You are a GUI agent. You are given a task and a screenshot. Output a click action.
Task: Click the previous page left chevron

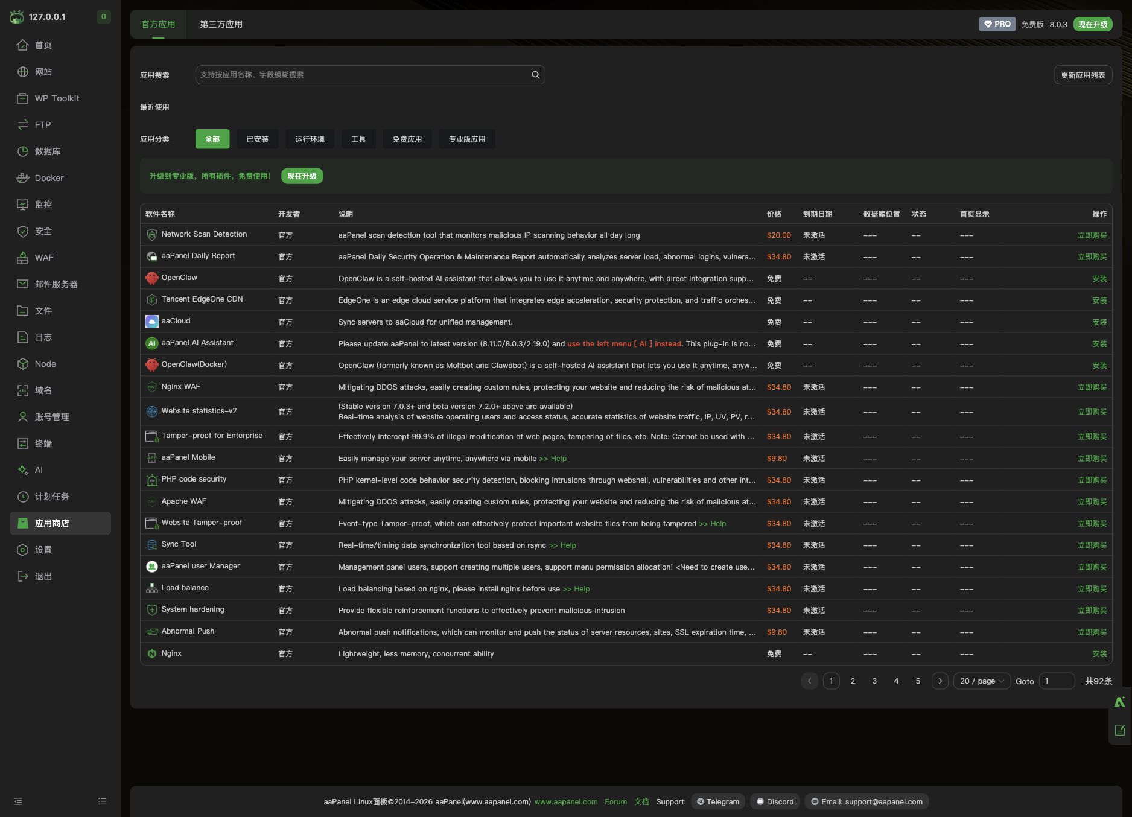pos(810,681)
